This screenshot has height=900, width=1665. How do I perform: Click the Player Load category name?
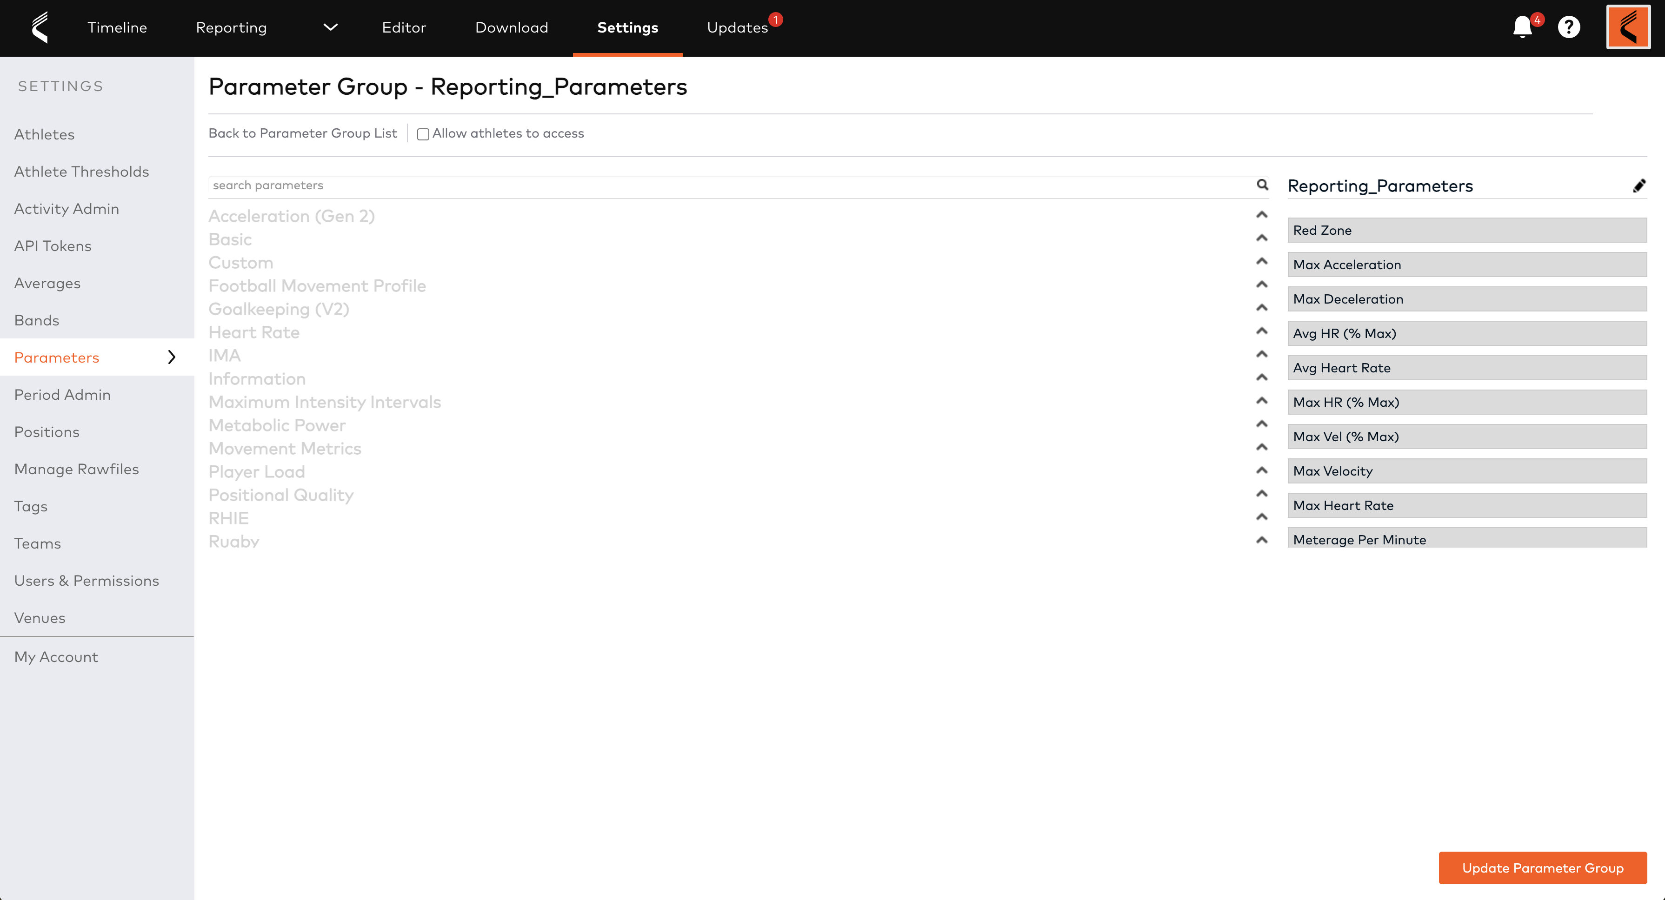pos(257,472)
